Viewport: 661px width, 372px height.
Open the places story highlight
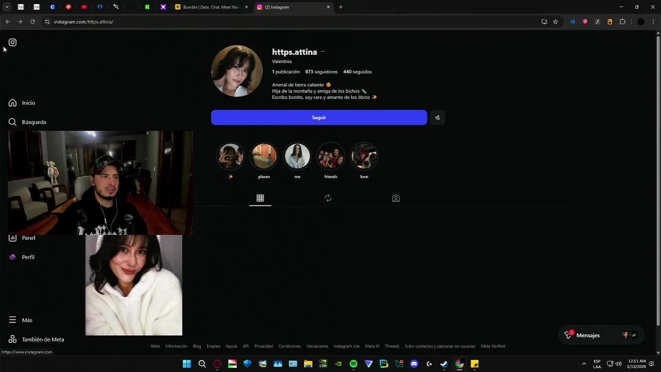click(264, 156)
